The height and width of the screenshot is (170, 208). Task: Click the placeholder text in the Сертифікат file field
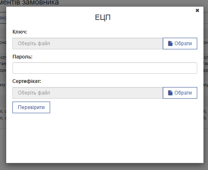coord(34,93)
